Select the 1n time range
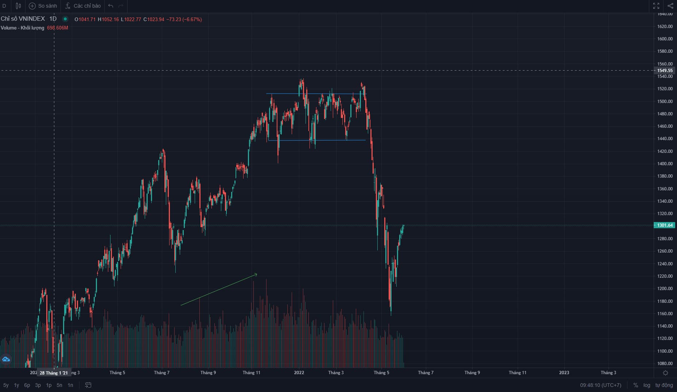Screen dimensions: 677x392 coord(70,385)
